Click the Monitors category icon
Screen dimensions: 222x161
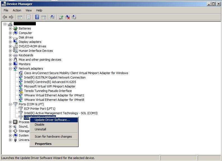coord(15,64)
